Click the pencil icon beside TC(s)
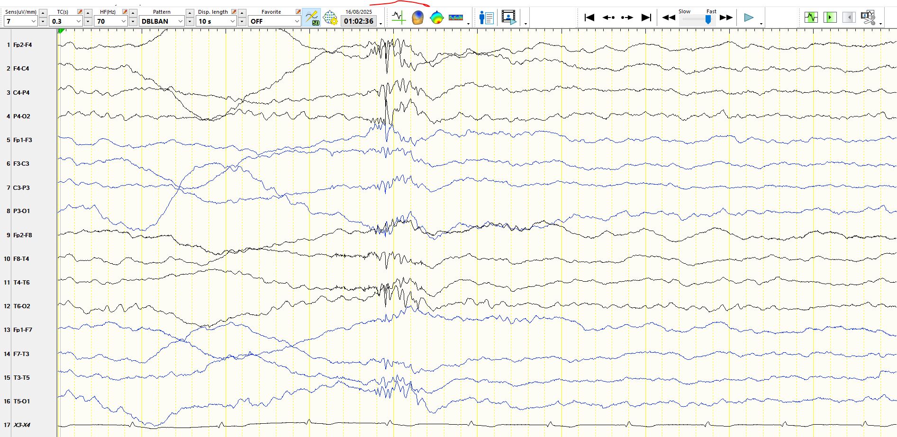 [80, 12]
